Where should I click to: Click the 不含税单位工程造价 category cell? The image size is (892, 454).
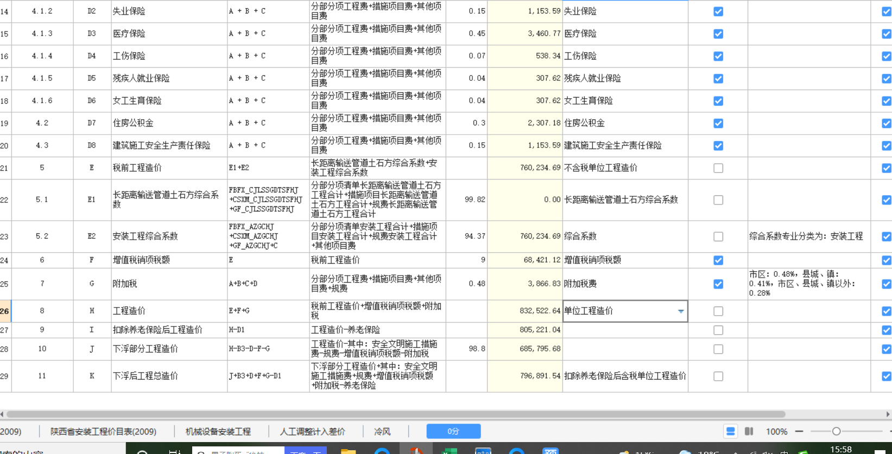[625, 168]
